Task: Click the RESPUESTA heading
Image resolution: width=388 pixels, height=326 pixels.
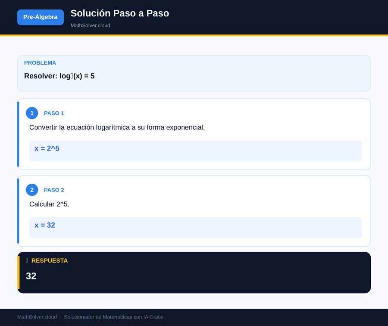Action: pos(50,260)
